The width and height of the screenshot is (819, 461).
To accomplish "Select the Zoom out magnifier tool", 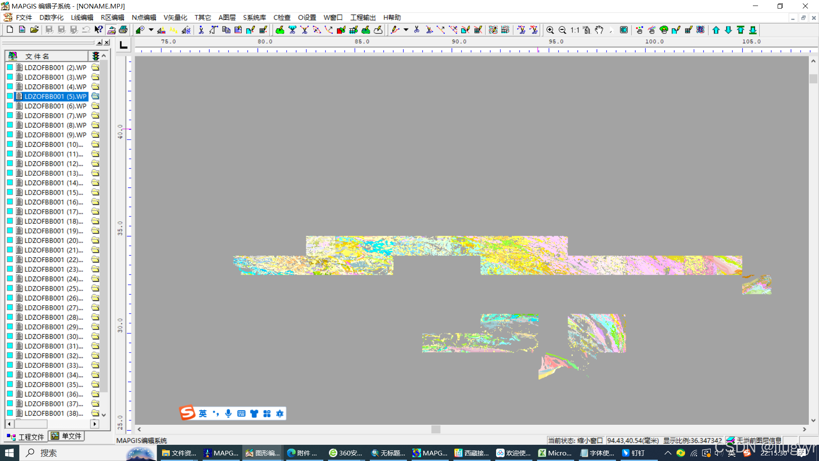I will coord(562,30).
